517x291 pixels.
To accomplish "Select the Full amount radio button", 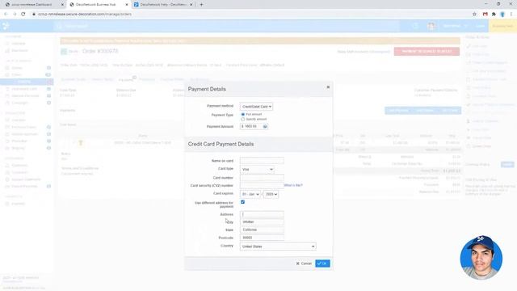I will coord(243,114).
